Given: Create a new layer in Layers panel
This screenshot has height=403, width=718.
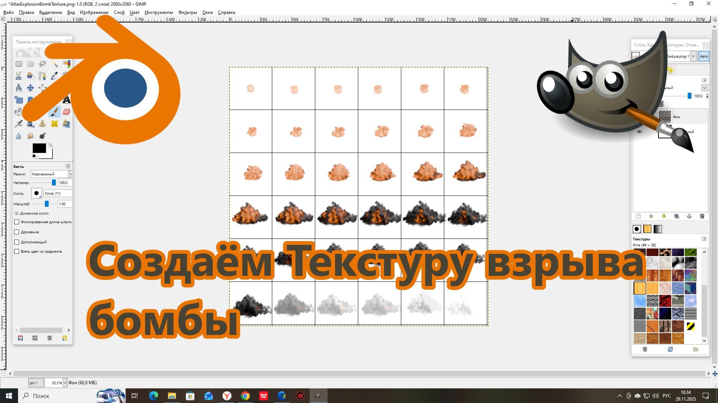Looking at the screenshot, I should click(638, 216).
